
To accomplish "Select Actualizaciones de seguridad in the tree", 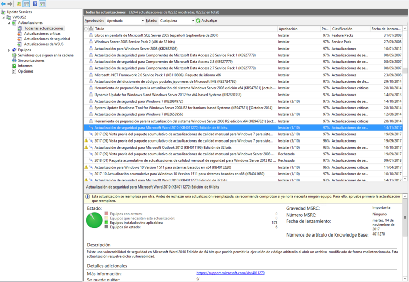I will 47,39.
